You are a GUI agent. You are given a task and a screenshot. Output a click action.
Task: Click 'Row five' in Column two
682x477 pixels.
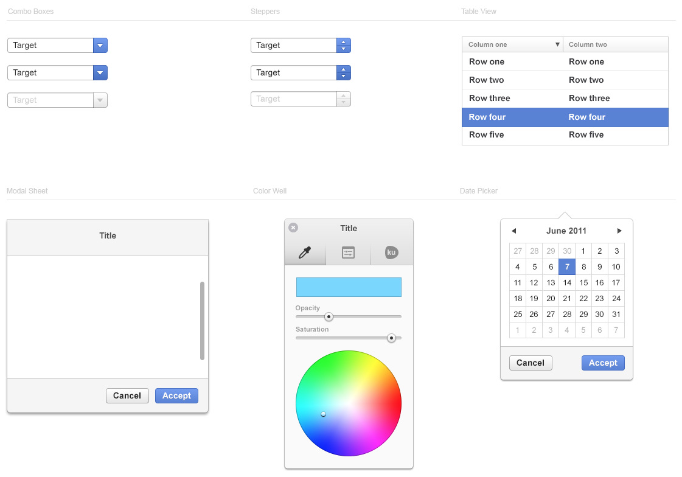586,135
